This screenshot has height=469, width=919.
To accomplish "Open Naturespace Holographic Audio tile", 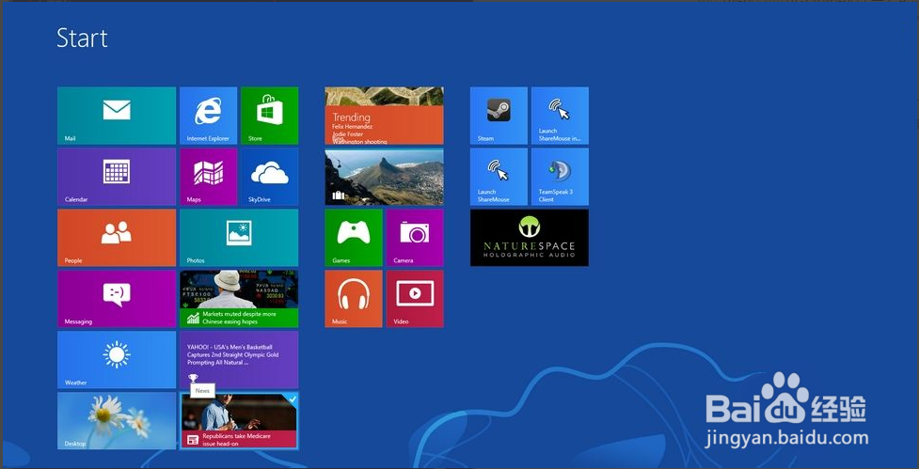I will coord(530,238).
